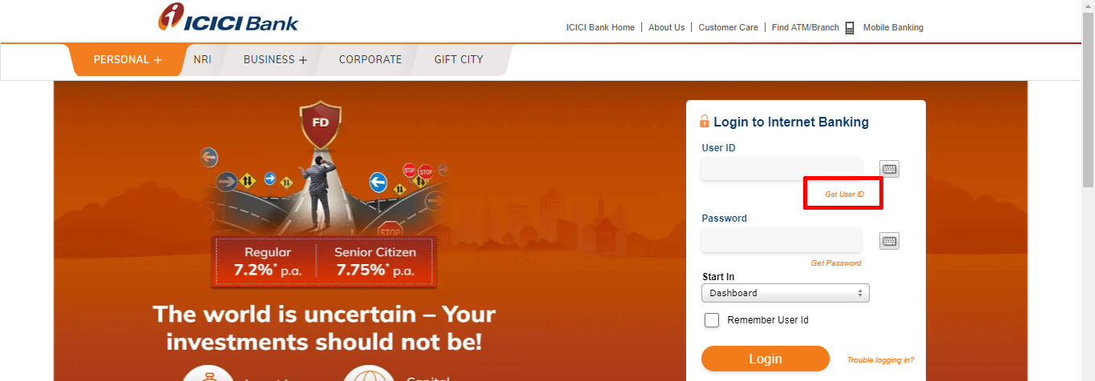Open the CORPORATE tab
Image resolution: width=1095 pixels, height=381 pixels.
point(370,59)
